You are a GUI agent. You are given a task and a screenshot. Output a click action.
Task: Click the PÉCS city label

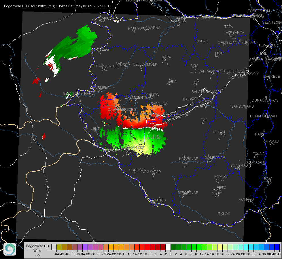[221, 188]
